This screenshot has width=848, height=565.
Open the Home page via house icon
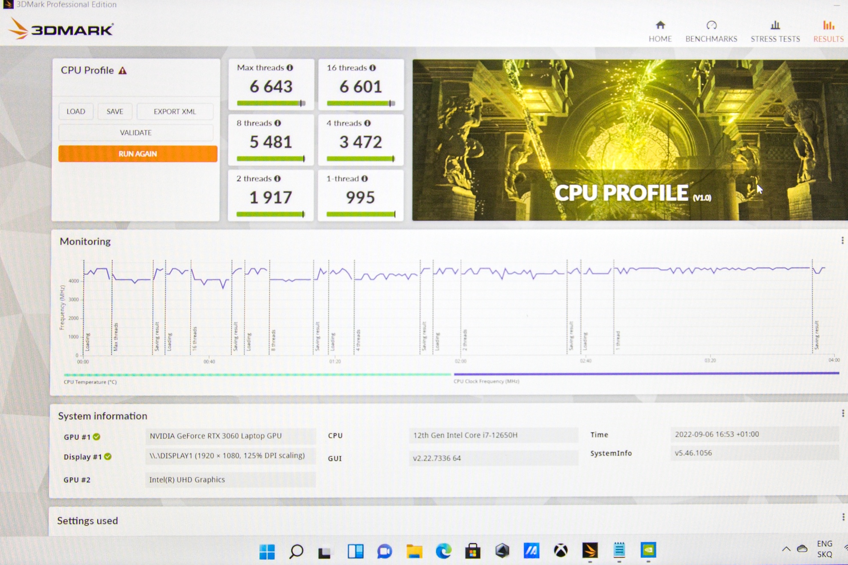[660, 26]
